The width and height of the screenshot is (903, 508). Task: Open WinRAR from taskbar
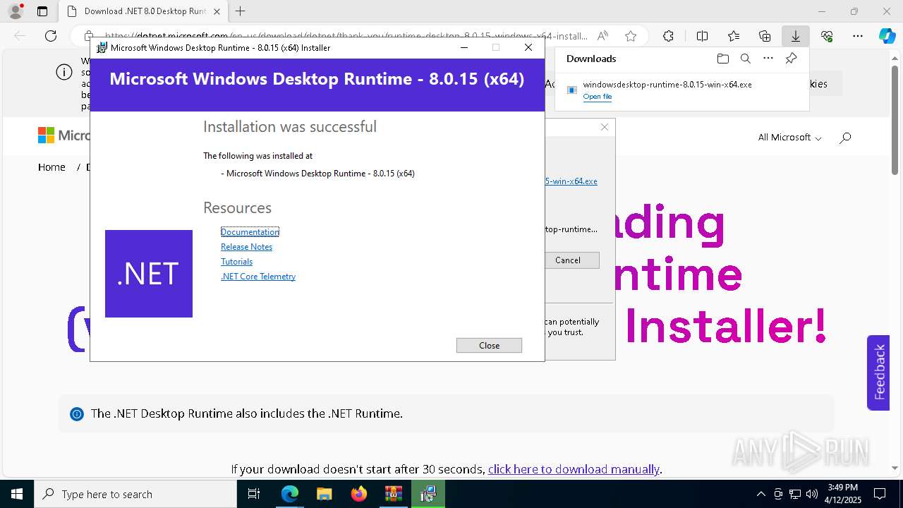(393, 494)
